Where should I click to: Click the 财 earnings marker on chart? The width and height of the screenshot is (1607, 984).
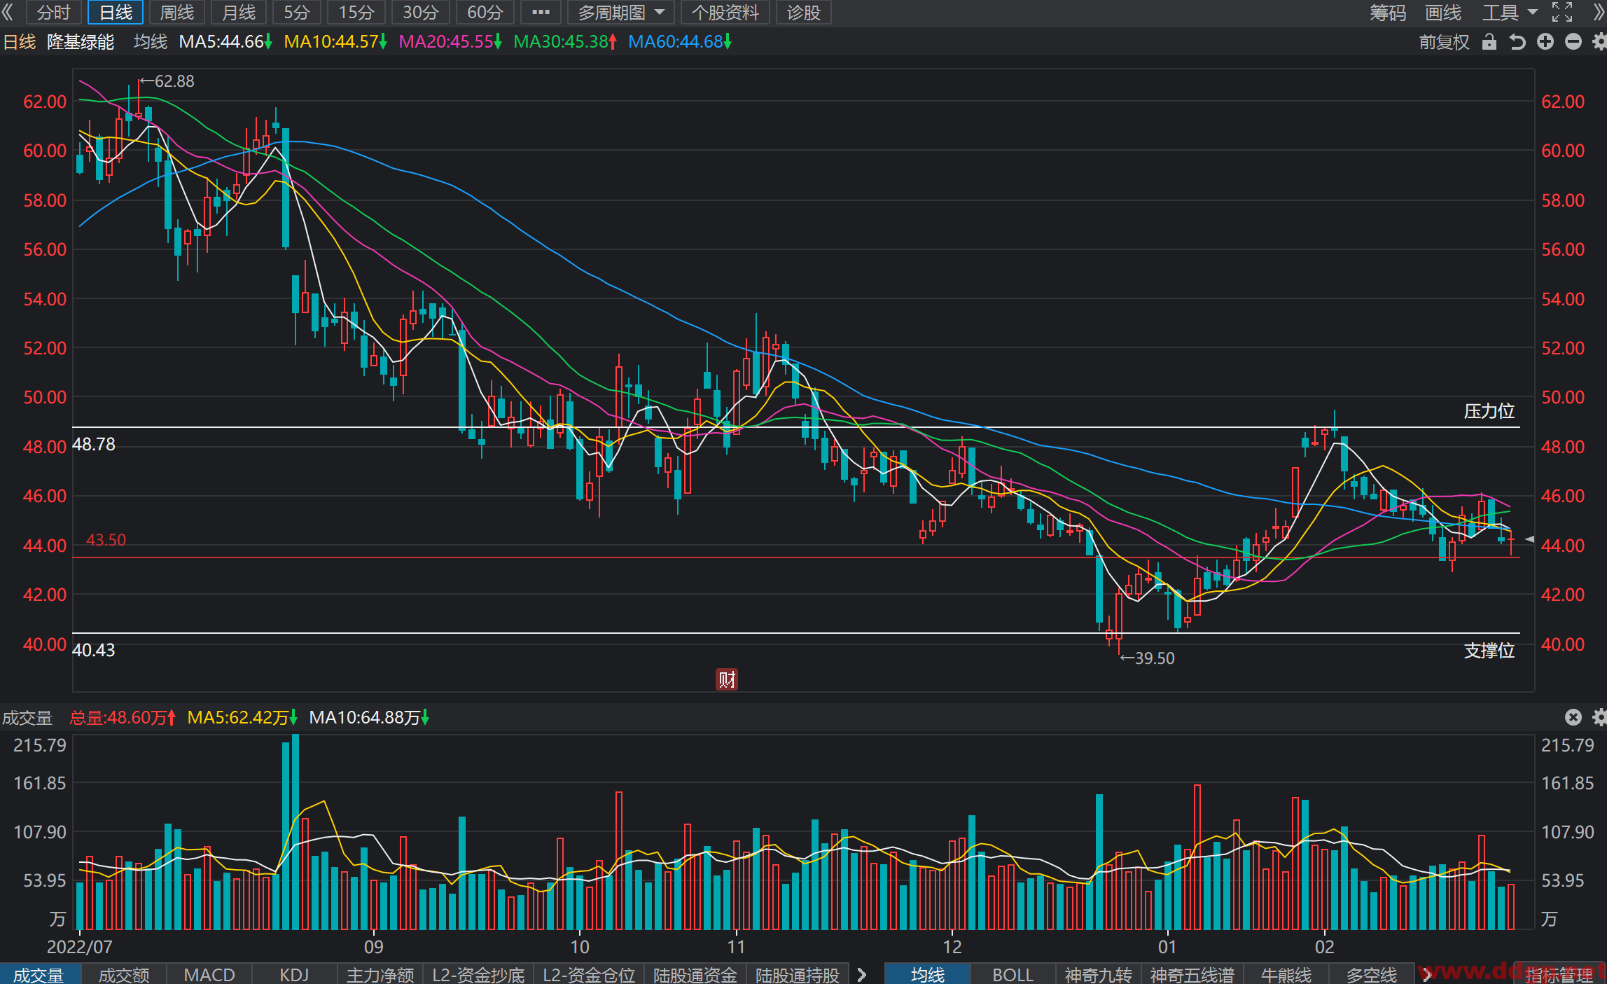tap(726, 679)
